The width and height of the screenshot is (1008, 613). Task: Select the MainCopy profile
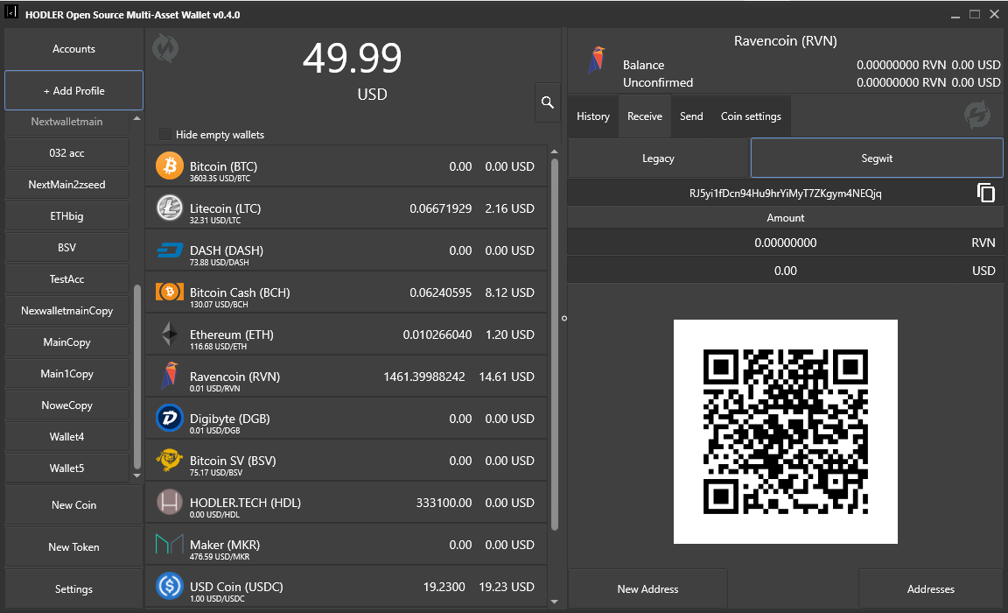(66, 342)
